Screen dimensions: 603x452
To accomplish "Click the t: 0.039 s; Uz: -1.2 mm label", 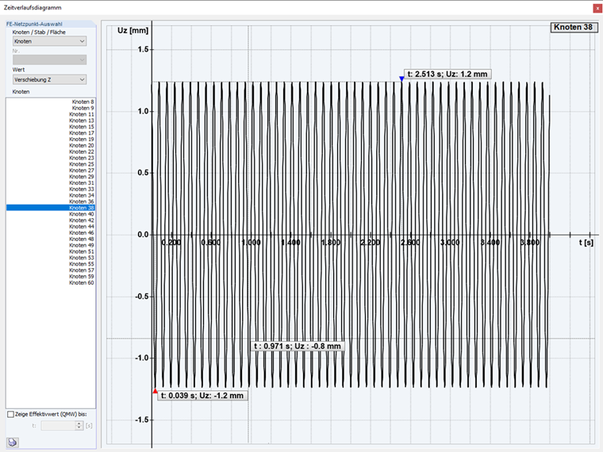I will pyautogui.click(x=202, y=396).
